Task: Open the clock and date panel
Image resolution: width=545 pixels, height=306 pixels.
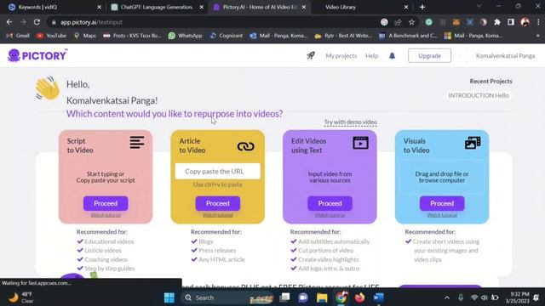Action: (x=517, y=297)
